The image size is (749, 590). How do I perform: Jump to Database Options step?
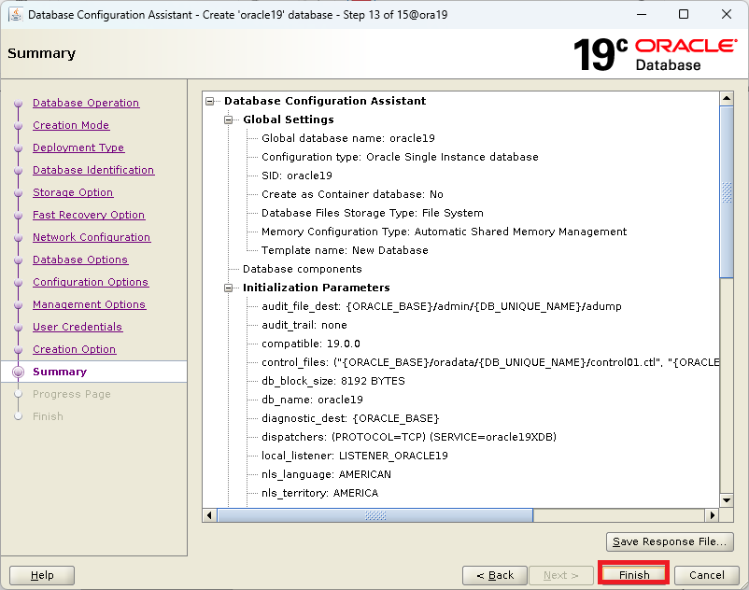pos(80,260)
